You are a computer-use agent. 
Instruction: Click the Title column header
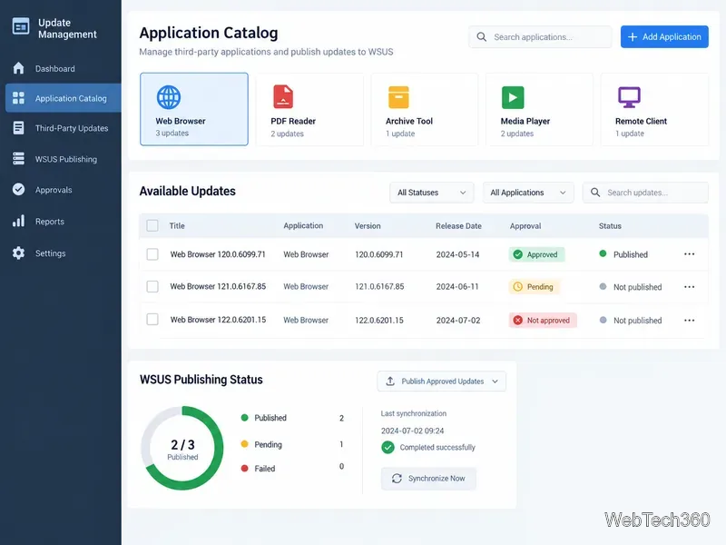(x=177, y=225)
